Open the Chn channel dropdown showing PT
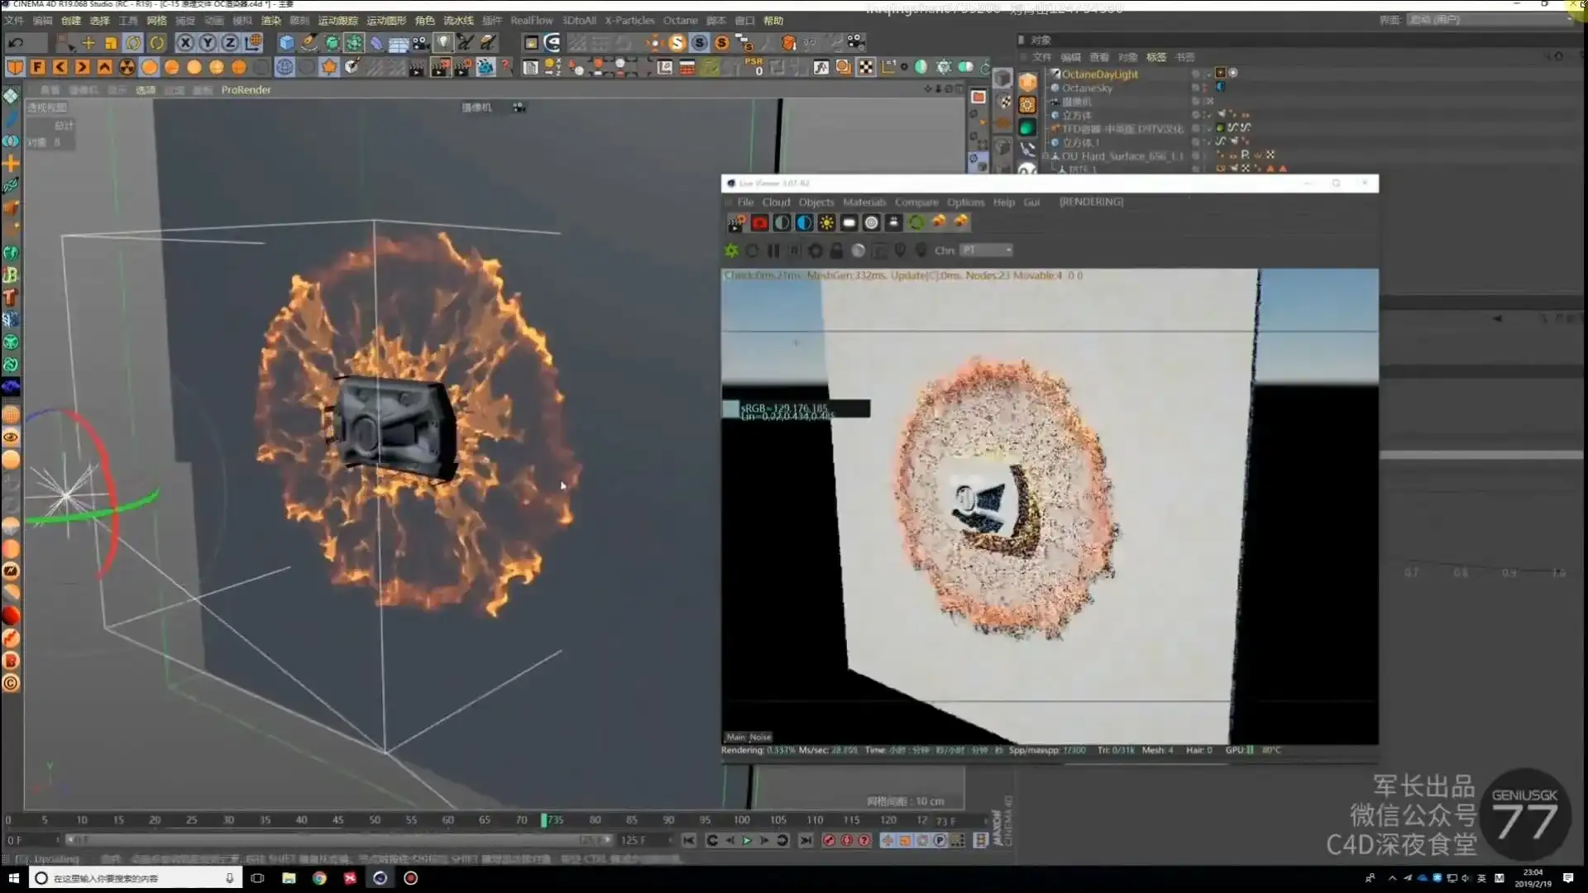The width and height of the screenshot is (1588, 893). click(x=986, y=251)
